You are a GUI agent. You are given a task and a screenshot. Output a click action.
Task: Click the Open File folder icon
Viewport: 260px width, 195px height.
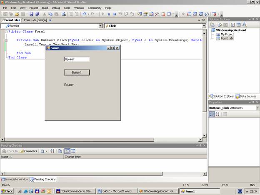point(17,14)
